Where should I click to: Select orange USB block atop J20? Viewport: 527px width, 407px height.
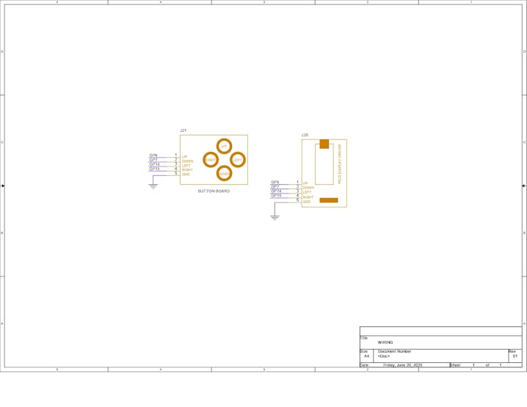[324, 144]
